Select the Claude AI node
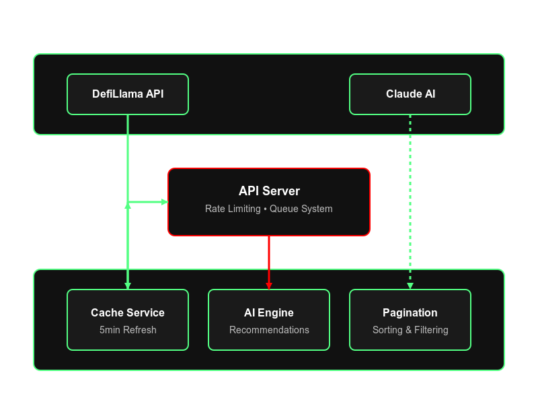This screenshot has height=404, width=538. pyautogui.click(x=410, y=94)
